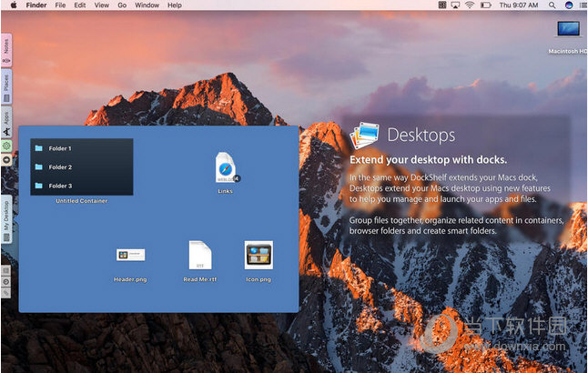
Task: Select the Icon.png file thumbnail
Action: [x=259, y=256]
